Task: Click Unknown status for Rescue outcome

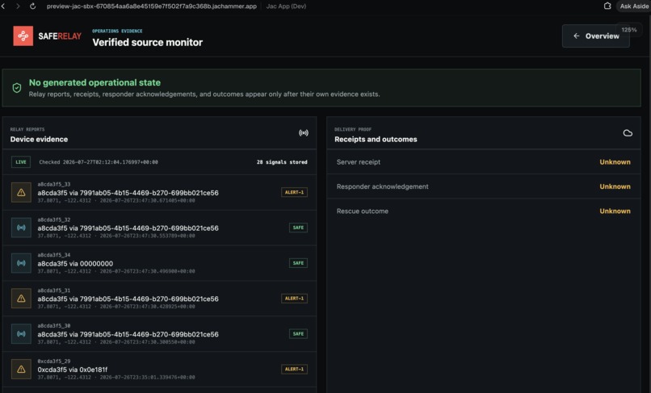Action: tap(615, 211)
